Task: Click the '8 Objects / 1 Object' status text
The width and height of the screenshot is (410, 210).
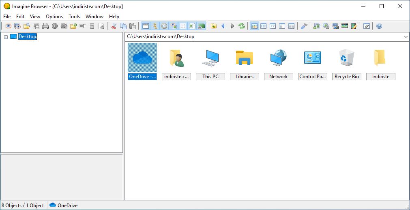Action: pos(23,206)
